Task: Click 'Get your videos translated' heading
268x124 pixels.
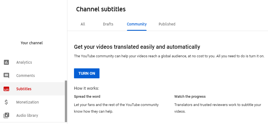Action: 137,47
